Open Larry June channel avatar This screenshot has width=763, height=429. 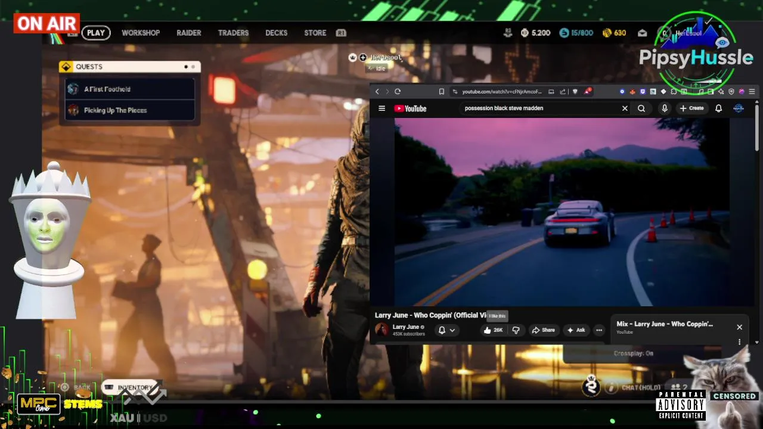(382, 329)
